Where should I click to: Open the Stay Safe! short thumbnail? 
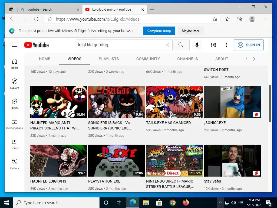click(x=232, y=161)
